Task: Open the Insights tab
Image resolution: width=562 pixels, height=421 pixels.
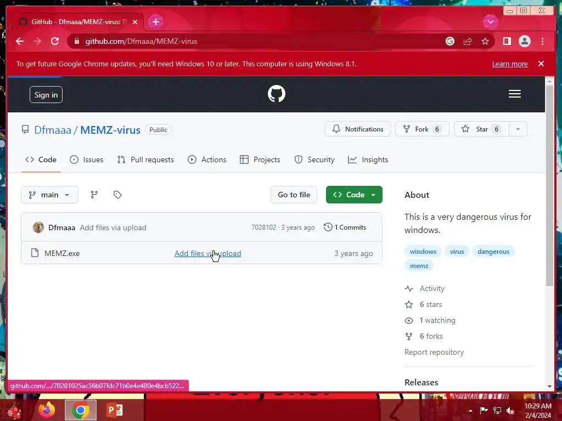Action: click(x=368, y=160)
